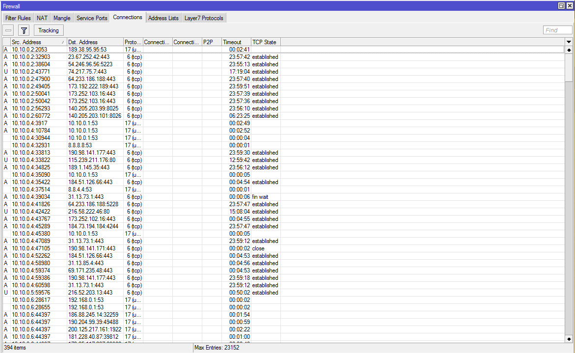Click the 'Max Entries: 23152' status text

tap(217, 348)
